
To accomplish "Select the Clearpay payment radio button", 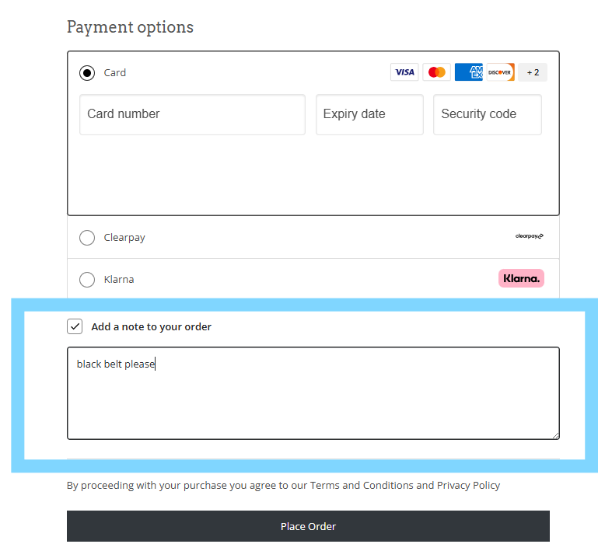I will tap(87, 238).
